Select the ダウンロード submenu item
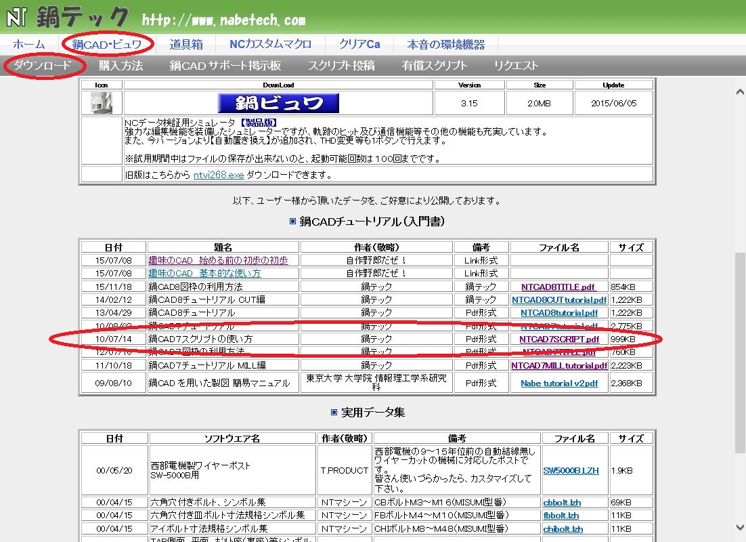The image size is (746, 542). tap(43, 65)
